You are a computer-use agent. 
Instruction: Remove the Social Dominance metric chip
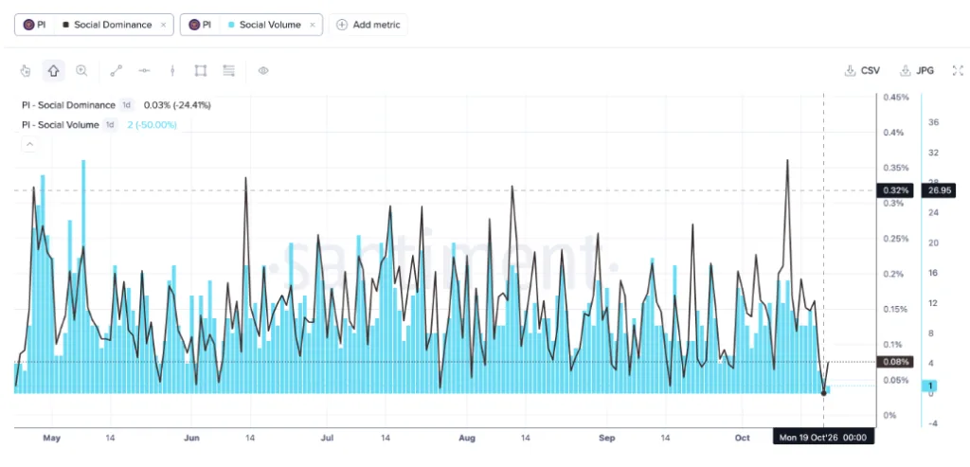(163, 25)
